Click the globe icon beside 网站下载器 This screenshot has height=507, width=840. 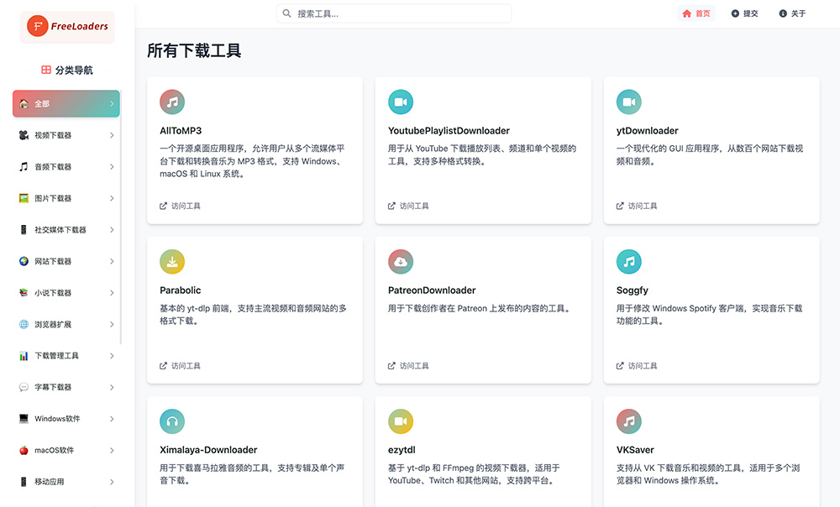(x=24, y=261)
